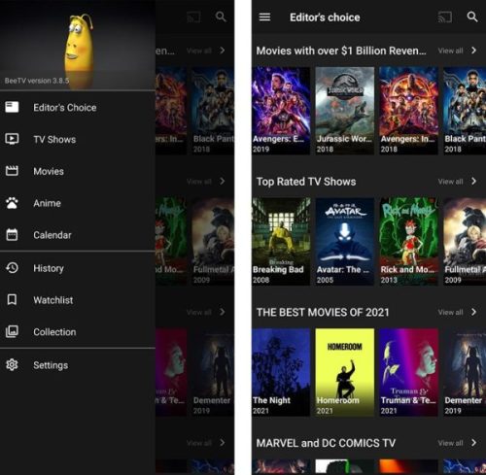Select Editor's Choice in the drawer menu

[78, 108]
